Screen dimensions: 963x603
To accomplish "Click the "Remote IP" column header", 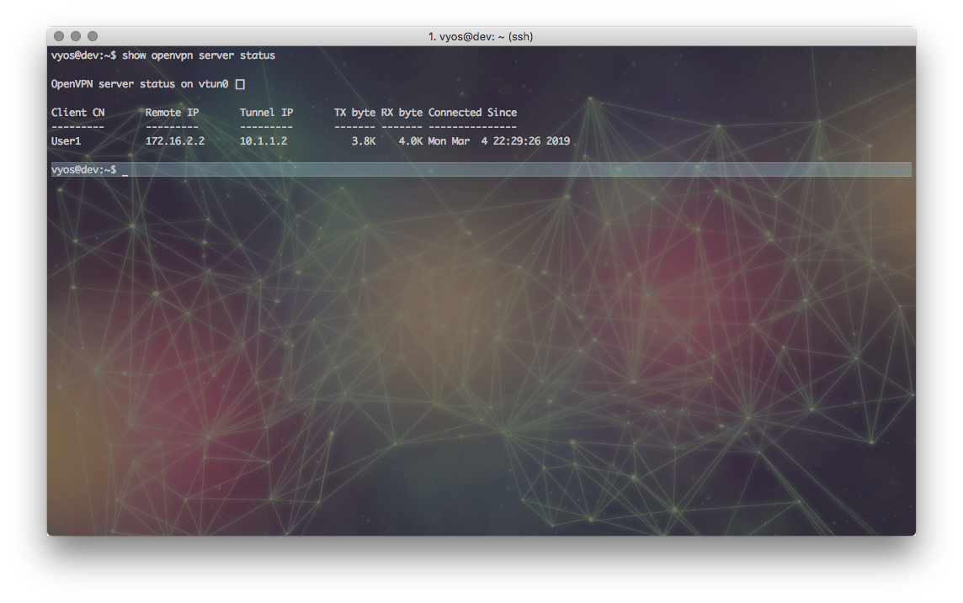I will tap(173, 113).
